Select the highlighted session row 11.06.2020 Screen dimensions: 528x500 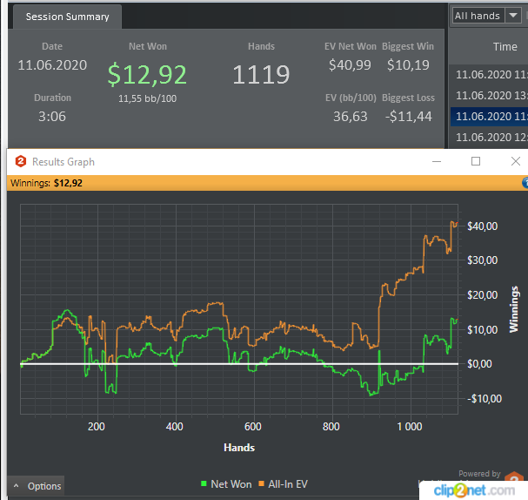click(x=489, y=117)
